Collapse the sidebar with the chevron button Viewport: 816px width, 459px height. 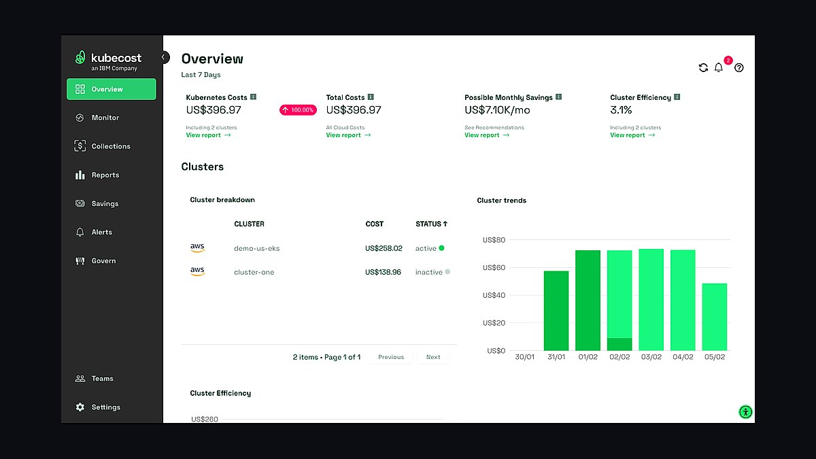point(165,57)
